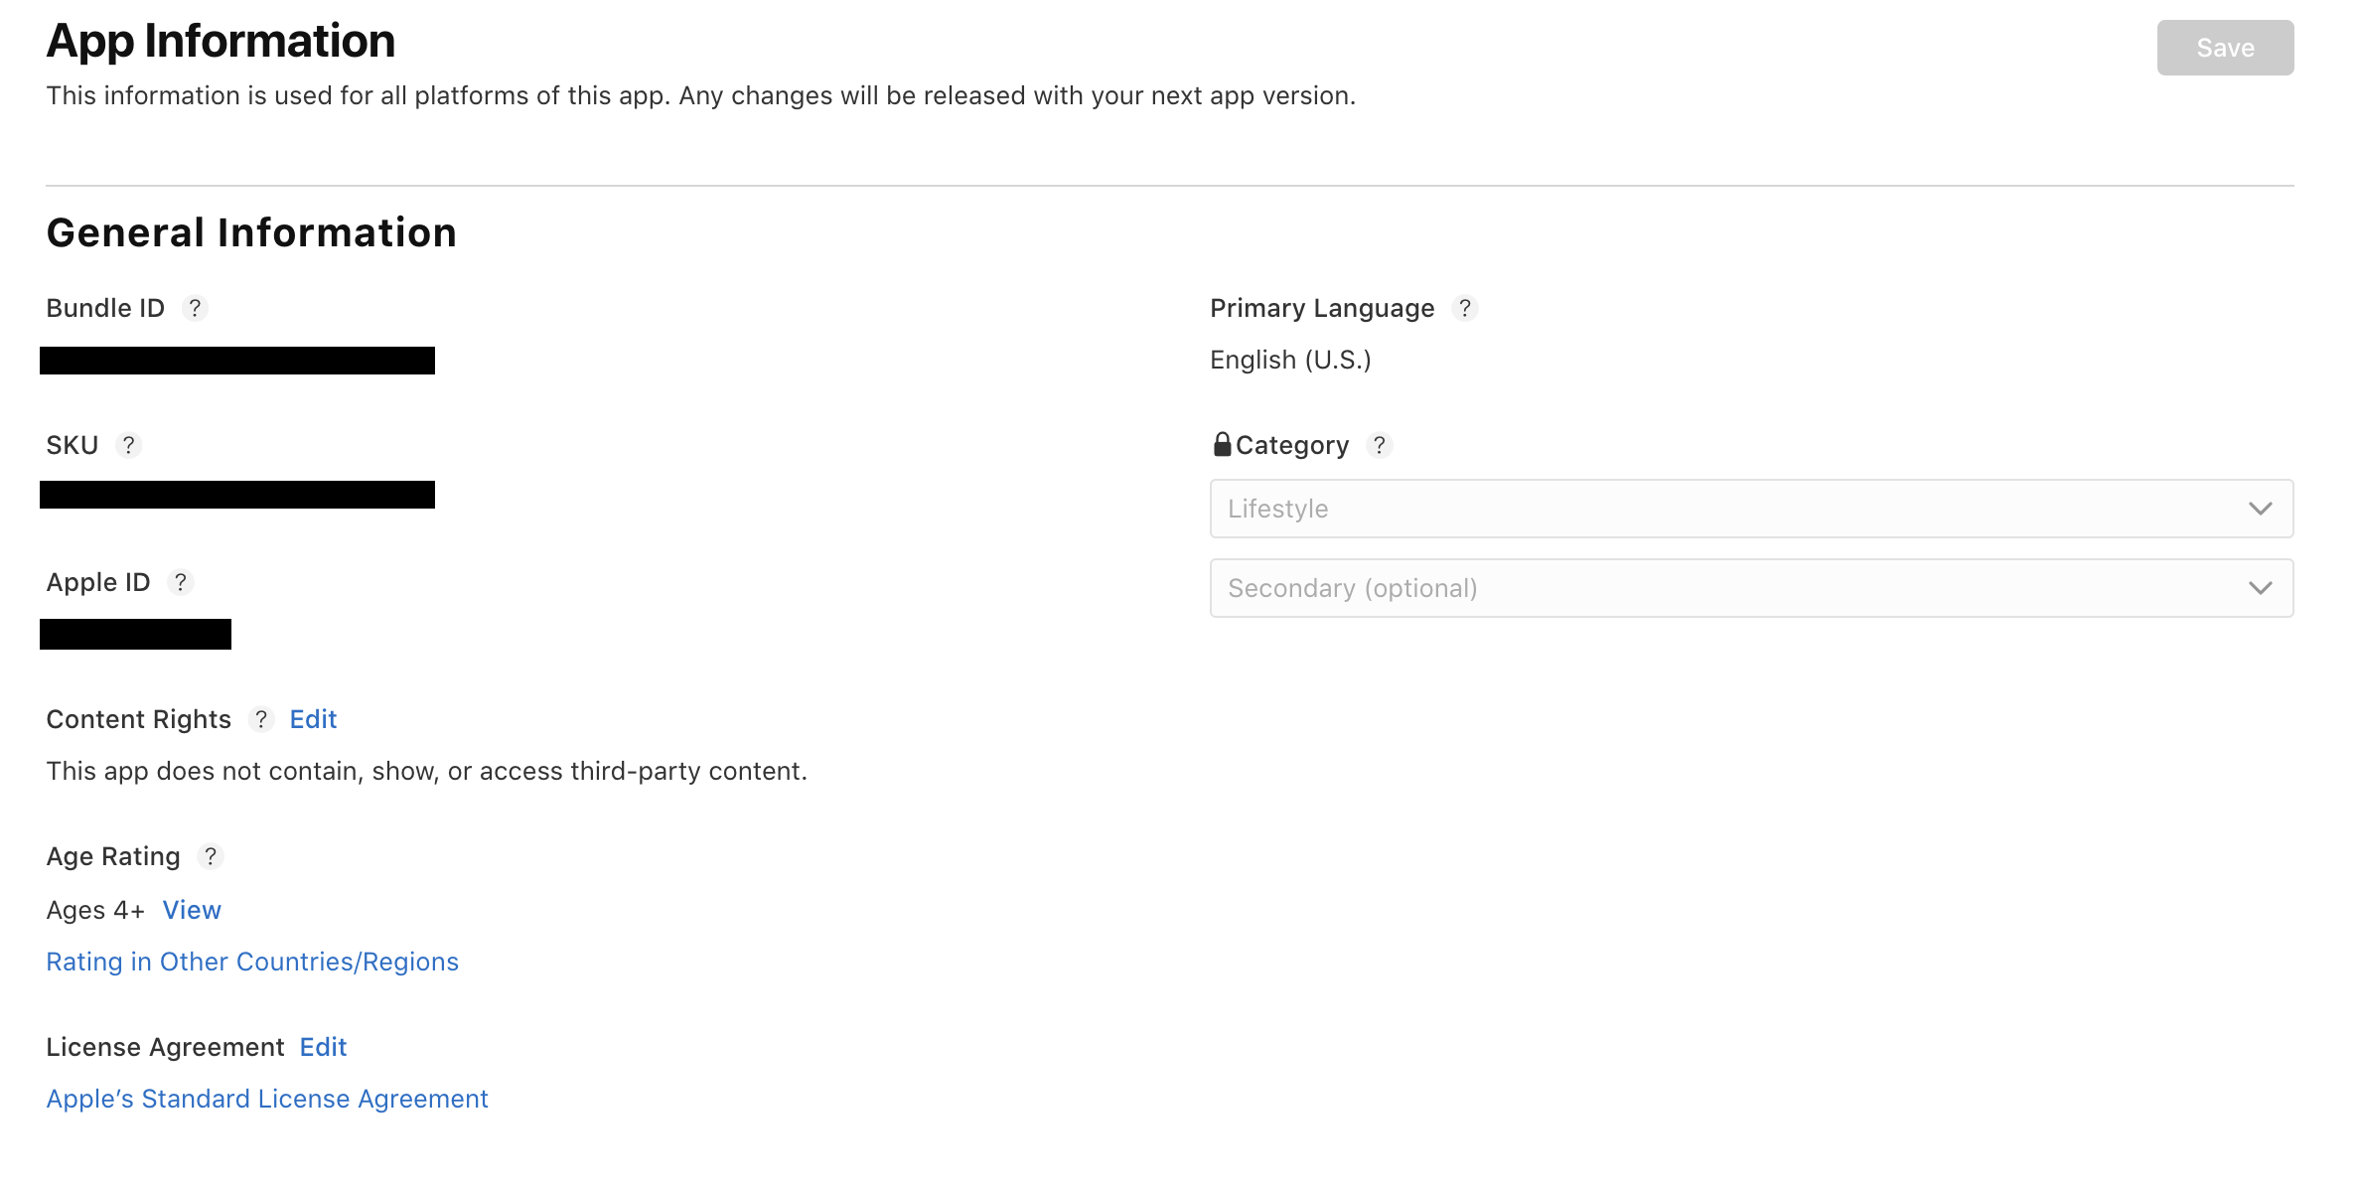This screenshot has height=1188, width=2360.
Task: Expand the Secondary (optional) category dropdown
Action: (1728, 588)
